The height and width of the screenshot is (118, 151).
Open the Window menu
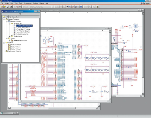coord(42,3)
